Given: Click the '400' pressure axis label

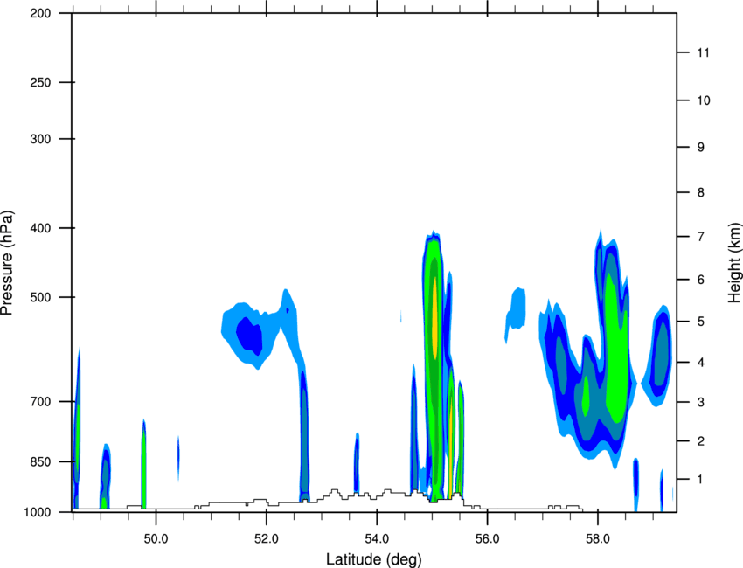Looking at the screenshot, I should [x=40, y=228].
